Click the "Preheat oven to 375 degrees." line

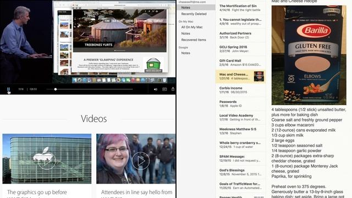point(299,186)
